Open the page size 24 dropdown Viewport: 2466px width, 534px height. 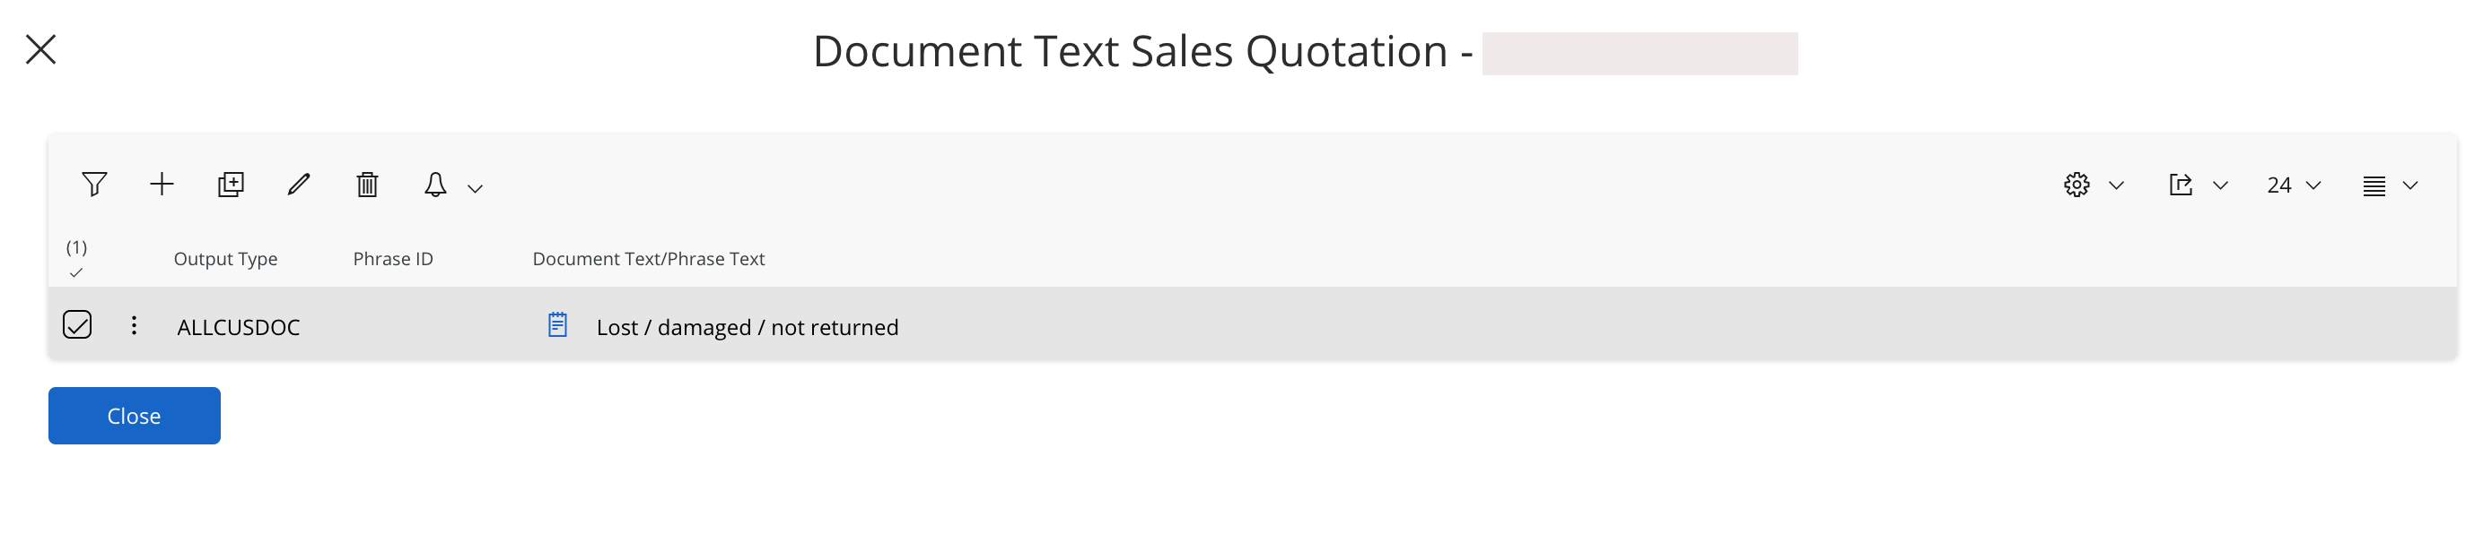tap(2293, 185)
